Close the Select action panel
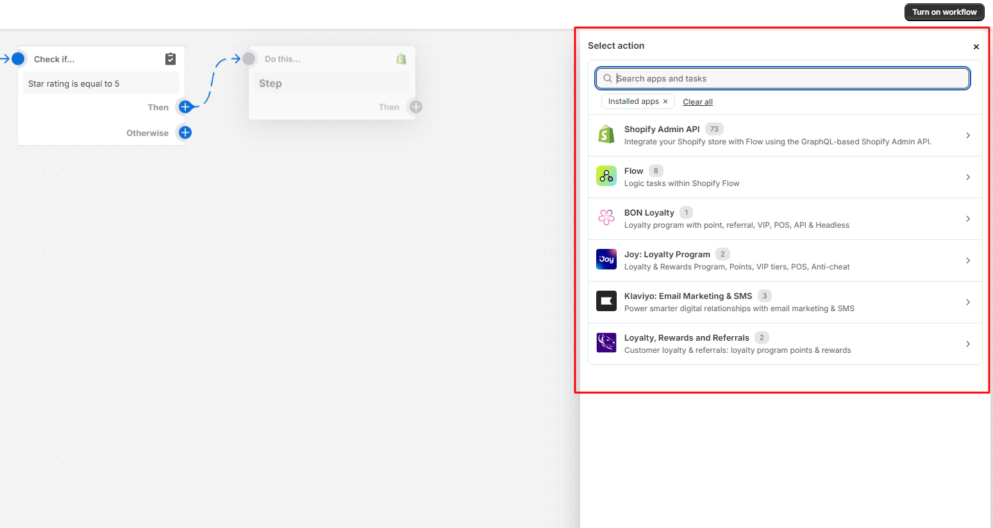This screenshot has width=993, height=528. [976, 47]
